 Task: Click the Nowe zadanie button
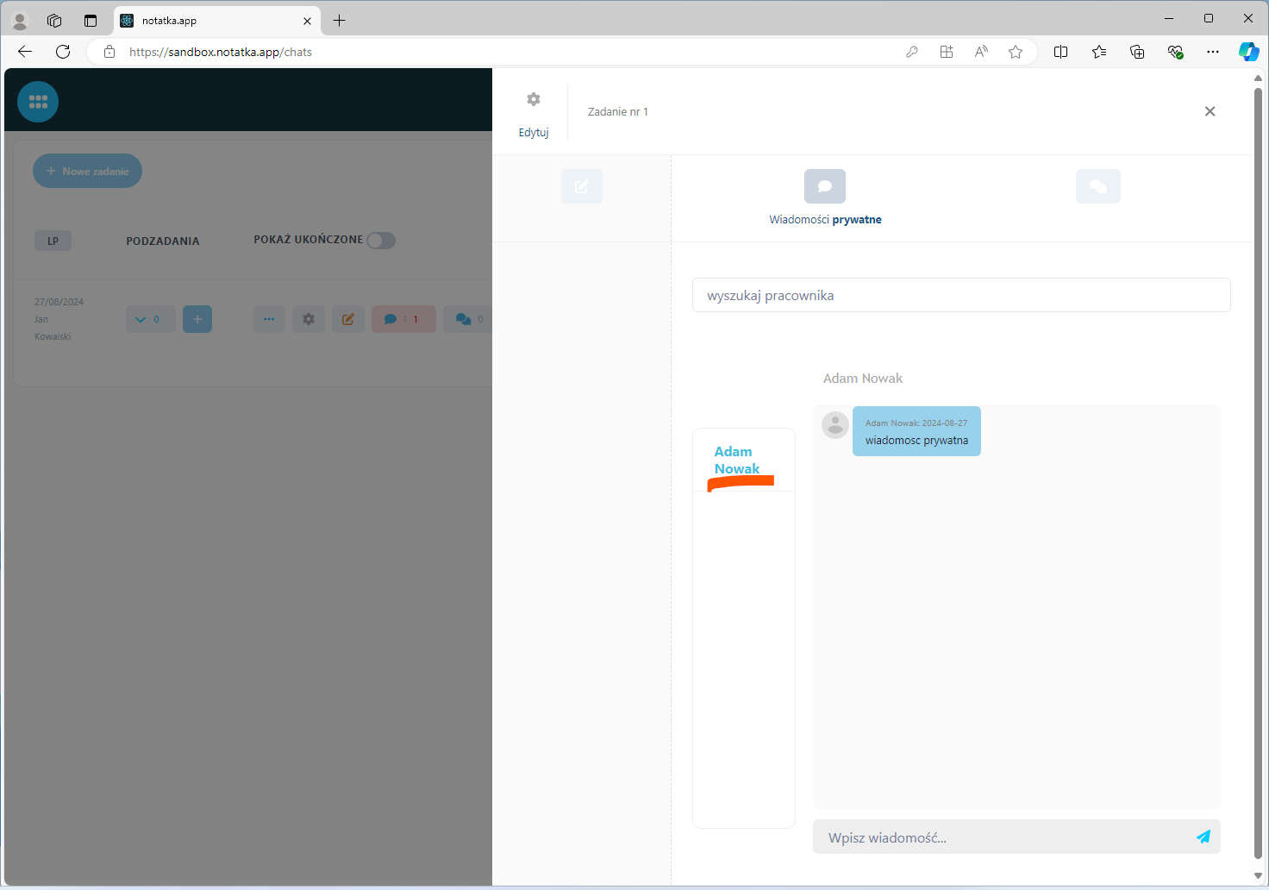click(87, 171)
